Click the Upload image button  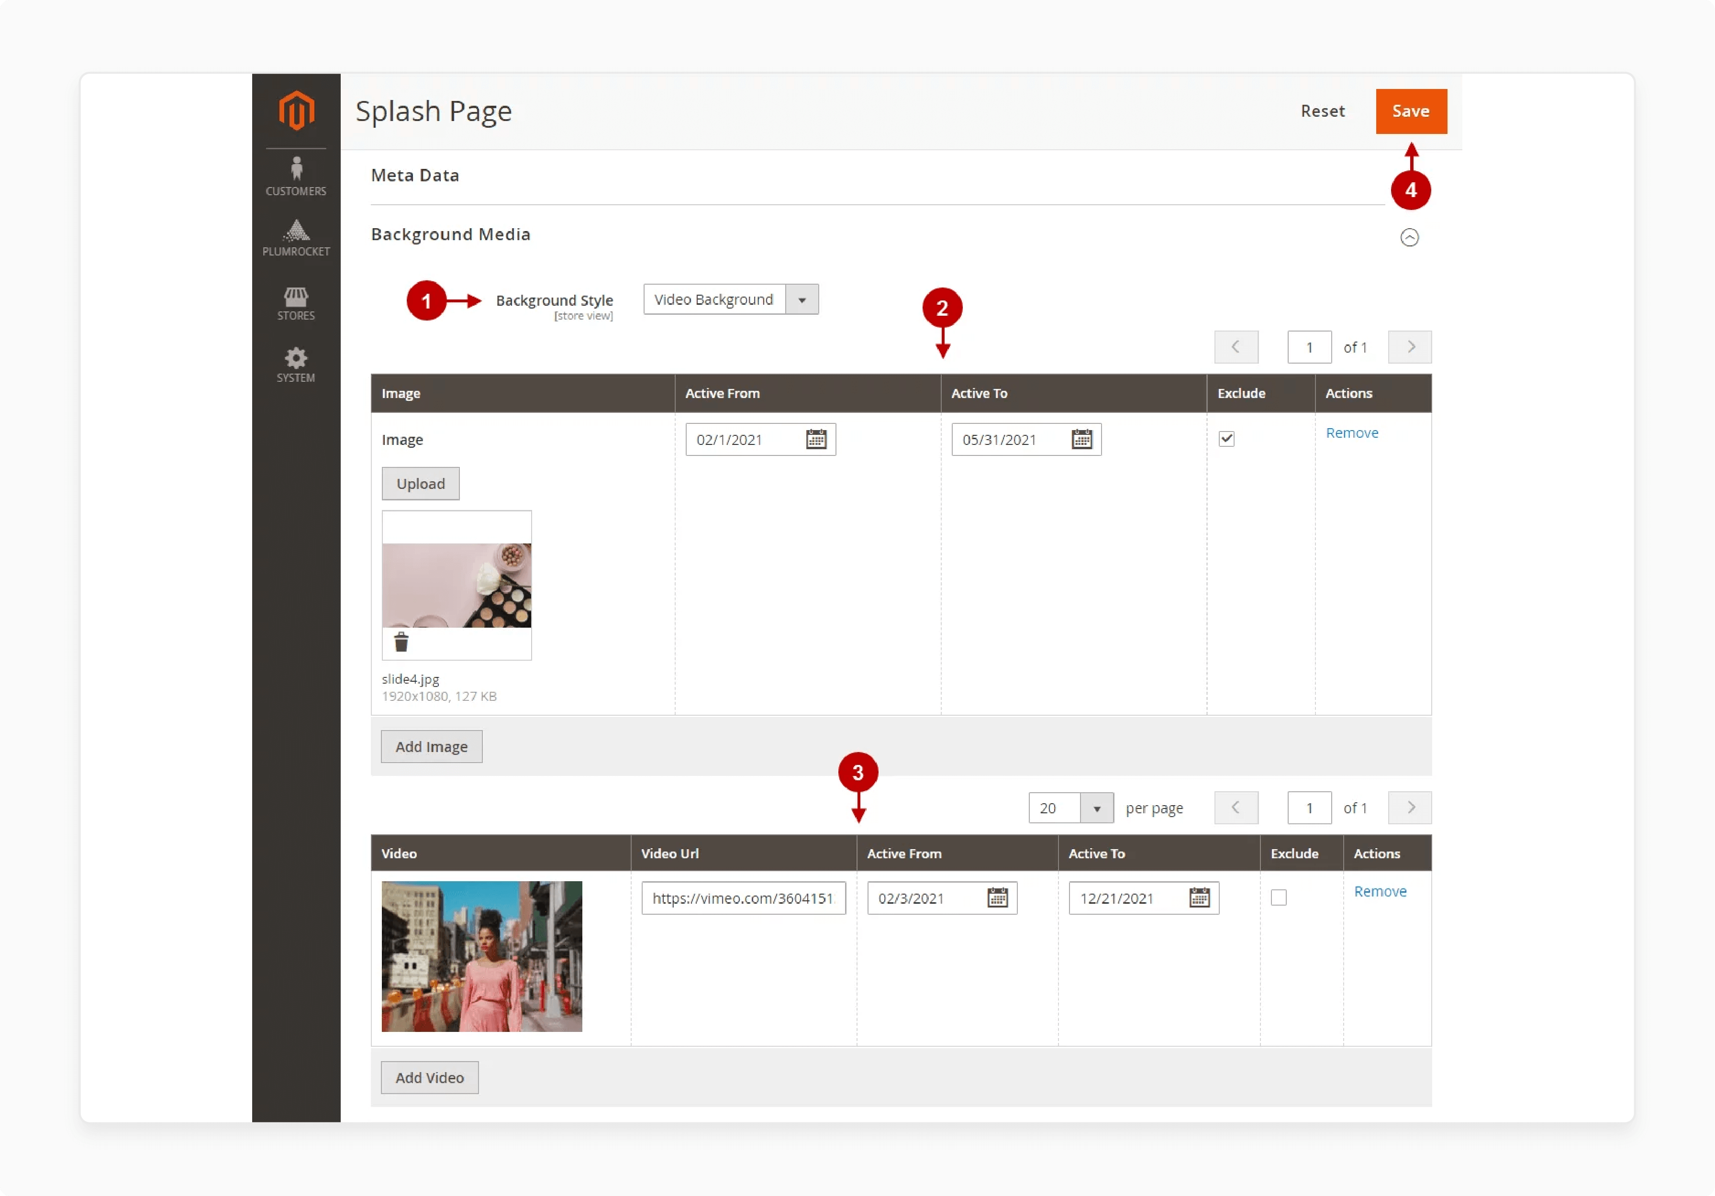[x=421, y=484]
